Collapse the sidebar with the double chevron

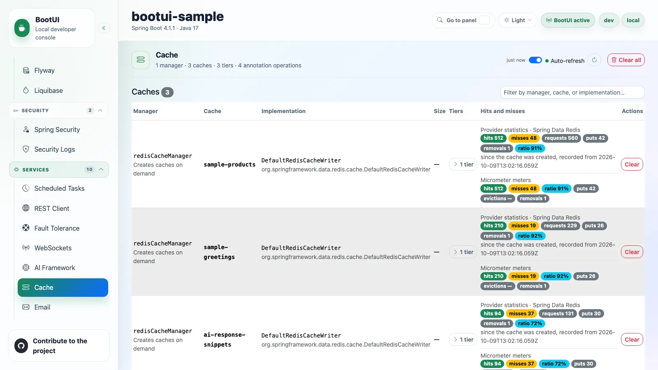coord(104,28)
